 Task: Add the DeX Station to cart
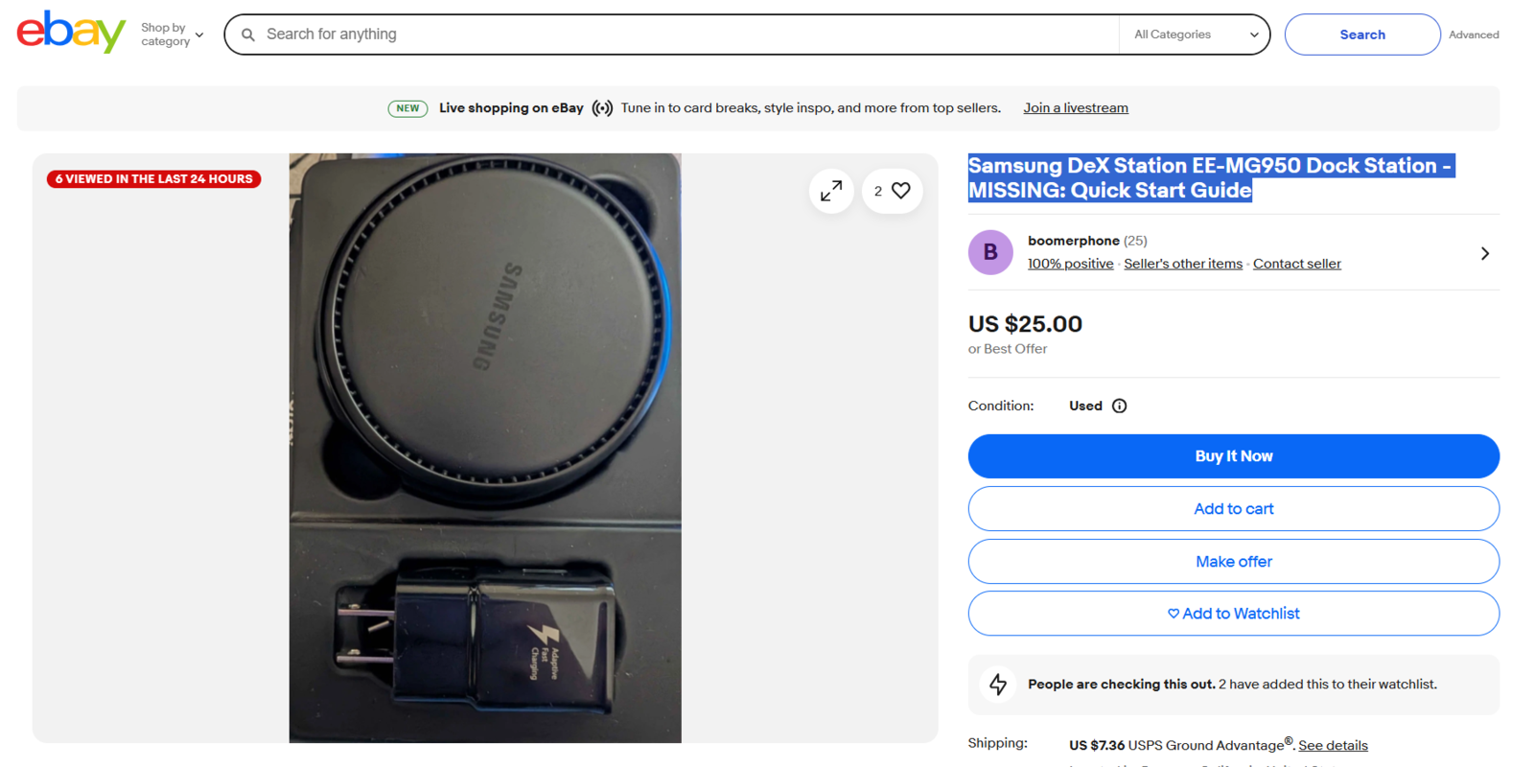click(x=1233, y=508)
